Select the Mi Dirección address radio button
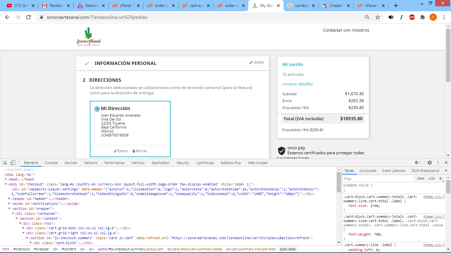Viewport: 451px width, 253px height. tap(97, 109)
